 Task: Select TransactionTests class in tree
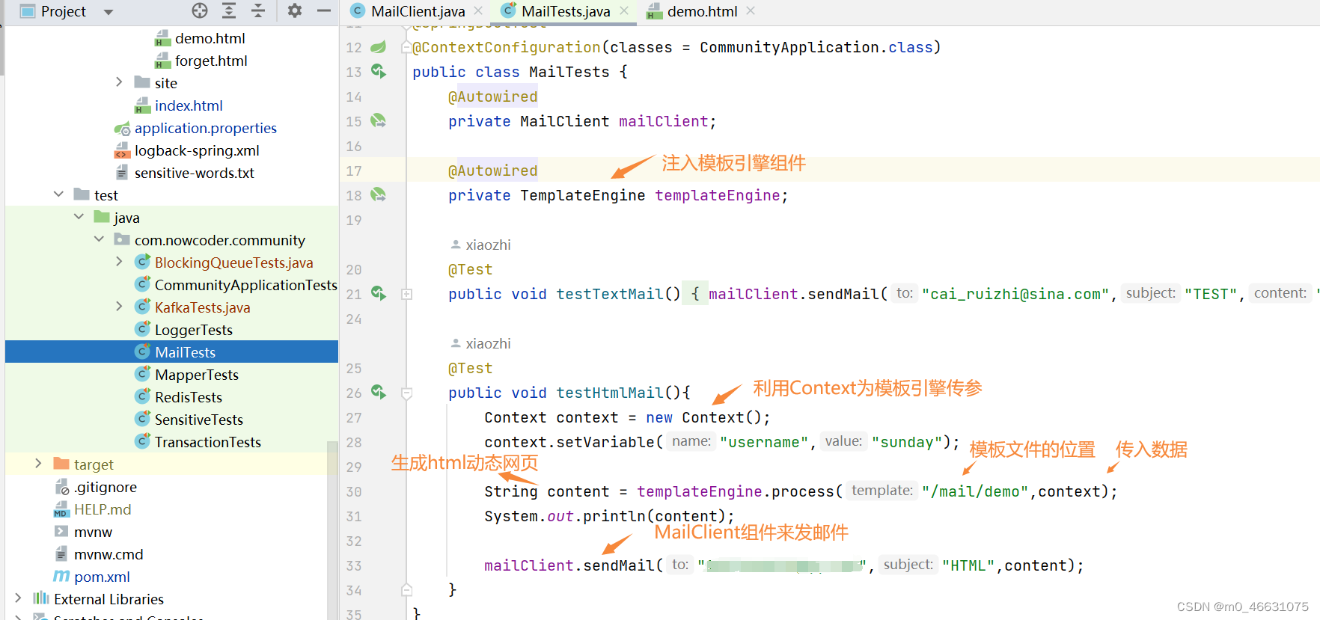point(208,442)
